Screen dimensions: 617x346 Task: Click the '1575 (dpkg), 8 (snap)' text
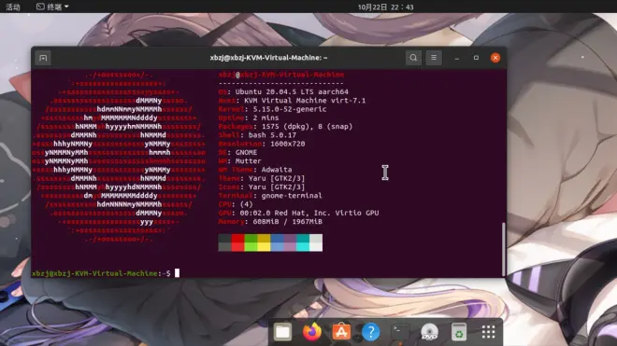coord(307,127)
